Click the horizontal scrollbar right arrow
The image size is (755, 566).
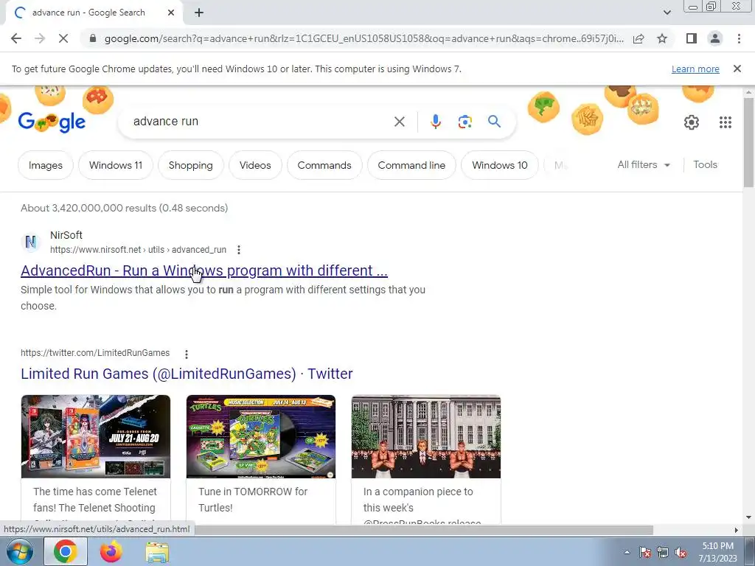(x=737, y=530)
